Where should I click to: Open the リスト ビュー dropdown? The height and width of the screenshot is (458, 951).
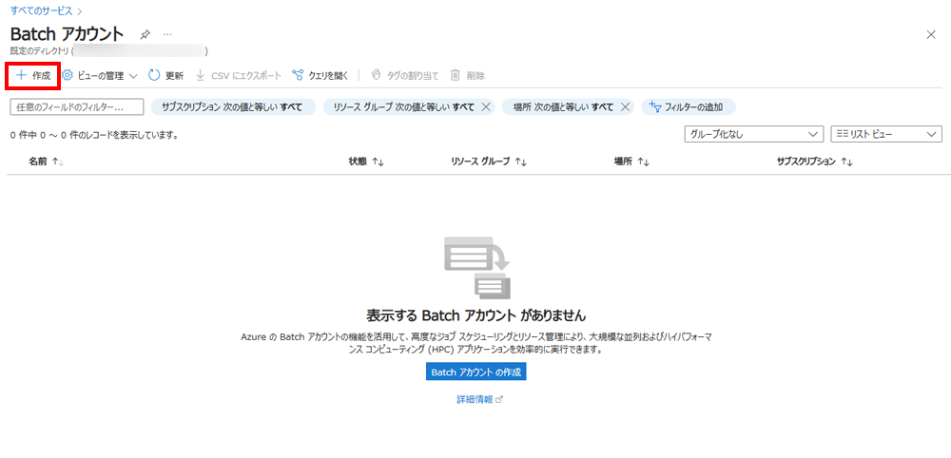(885, 135)
